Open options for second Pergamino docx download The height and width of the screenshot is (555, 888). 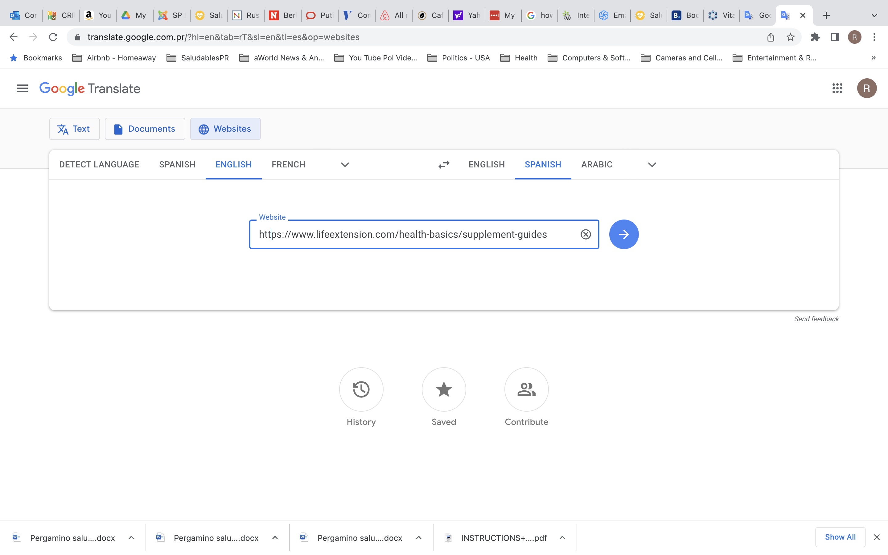(275, 538)
